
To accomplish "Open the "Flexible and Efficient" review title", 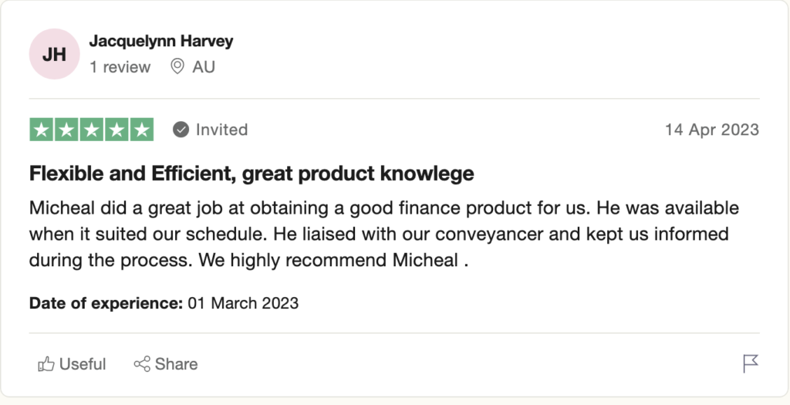I will click(252, 174).
